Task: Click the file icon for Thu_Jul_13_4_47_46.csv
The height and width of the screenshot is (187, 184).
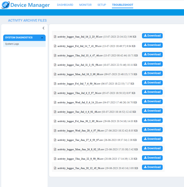Action: tap(55, 56)
